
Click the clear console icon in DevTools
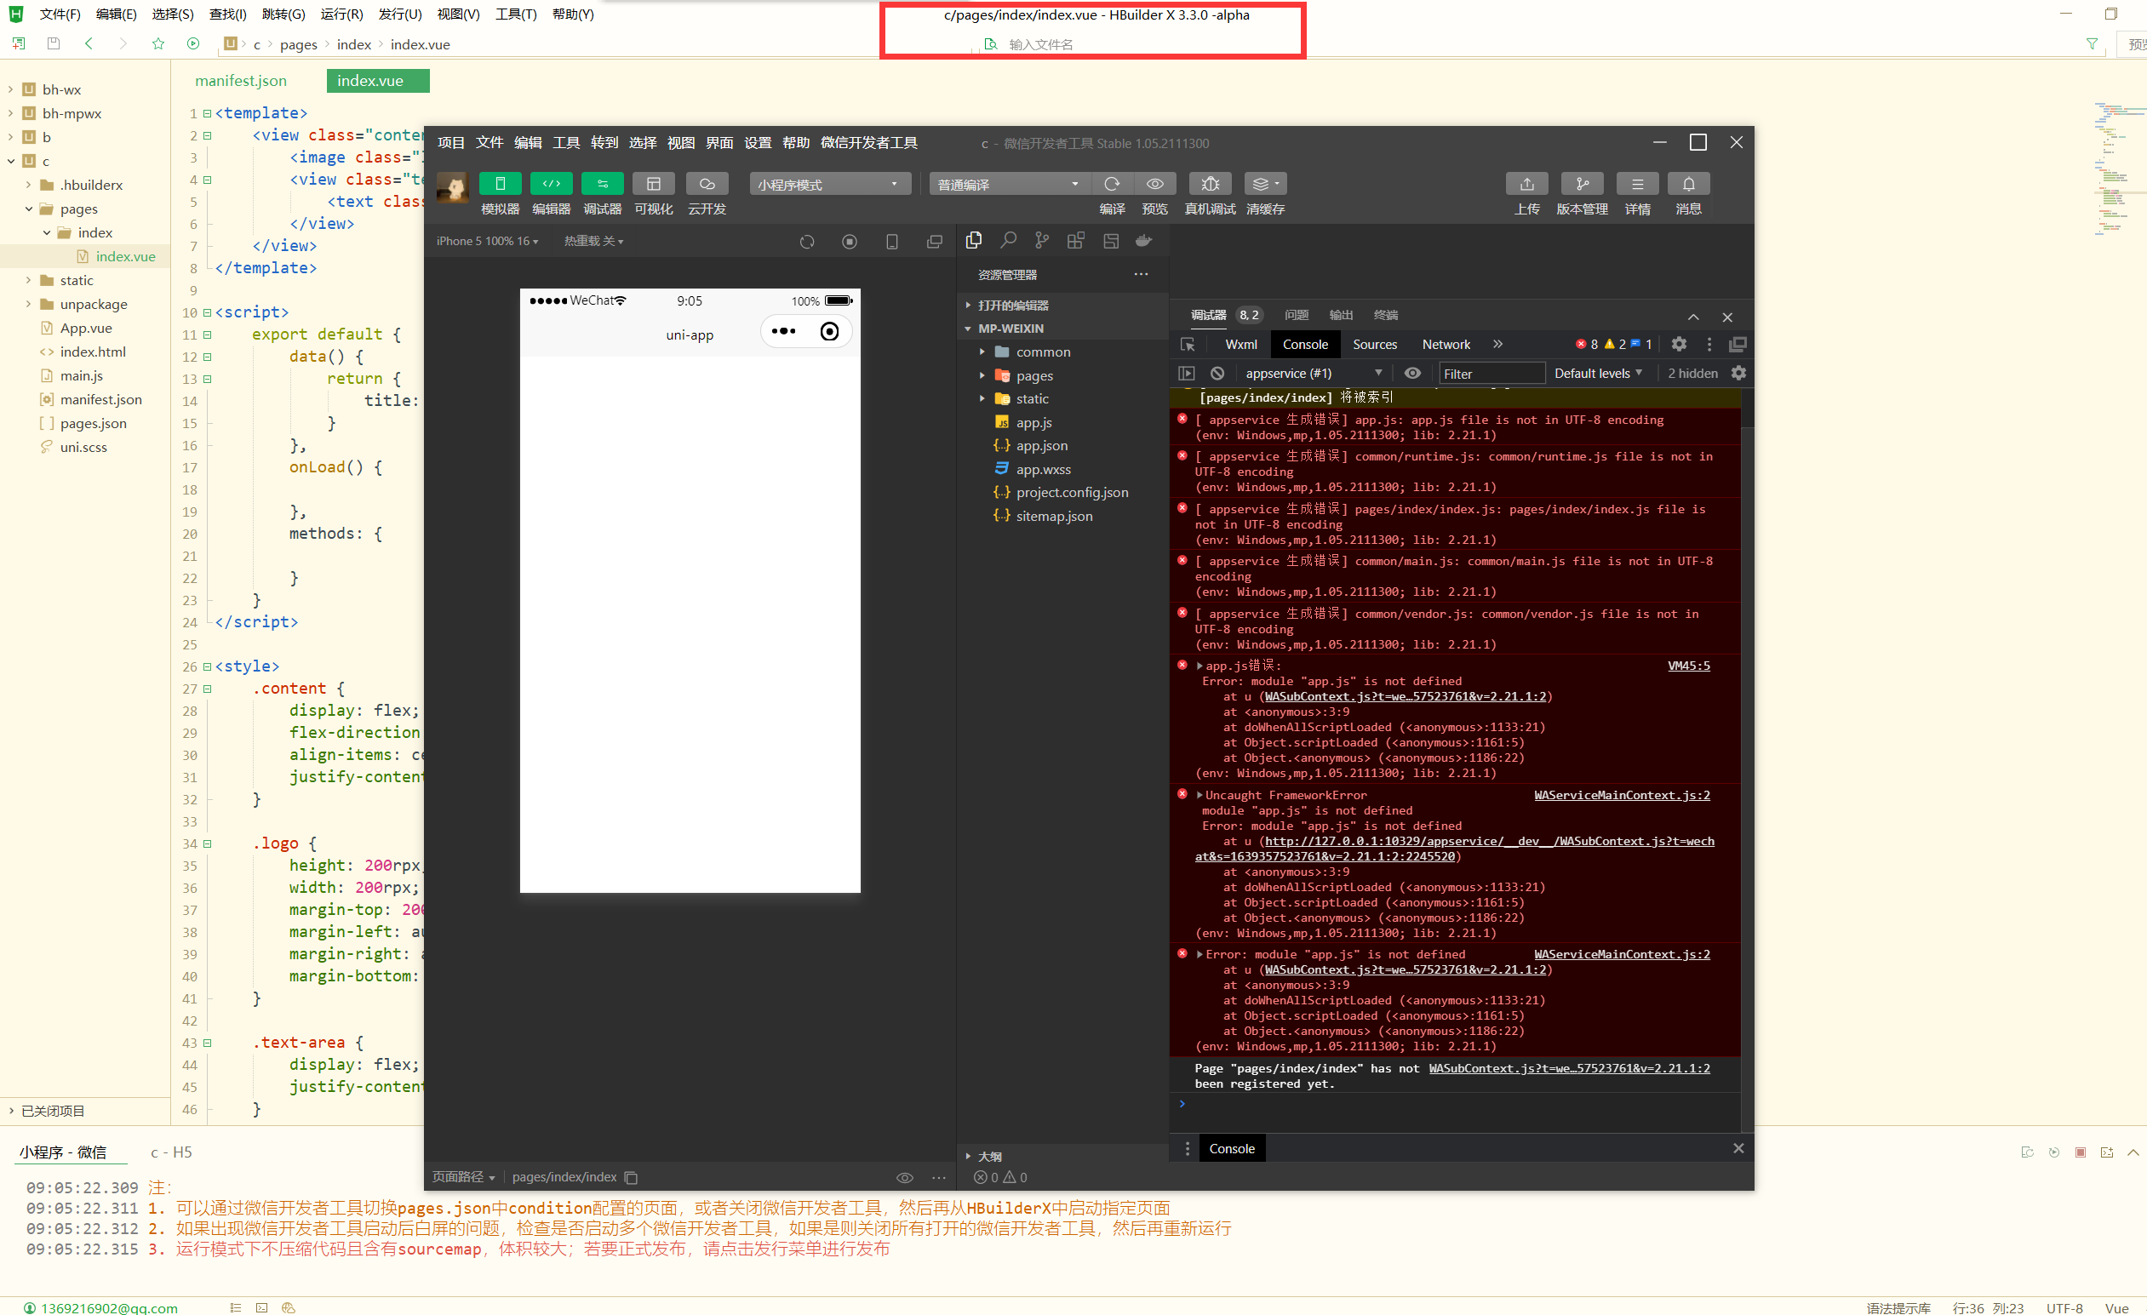1217,373
